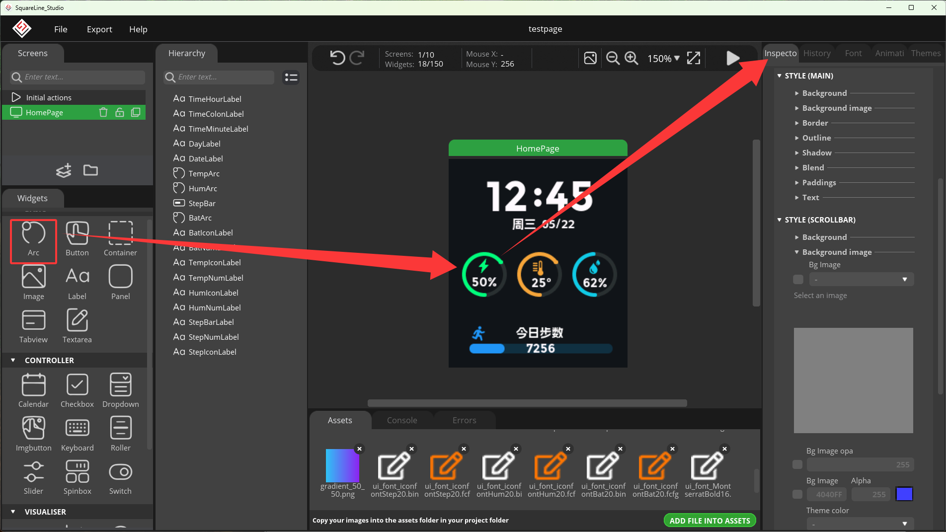Image resolution: width=946 pixels, height=532 pixels.
Task: Click the zoom out magnifier icon
Action: tap(613, 58)
